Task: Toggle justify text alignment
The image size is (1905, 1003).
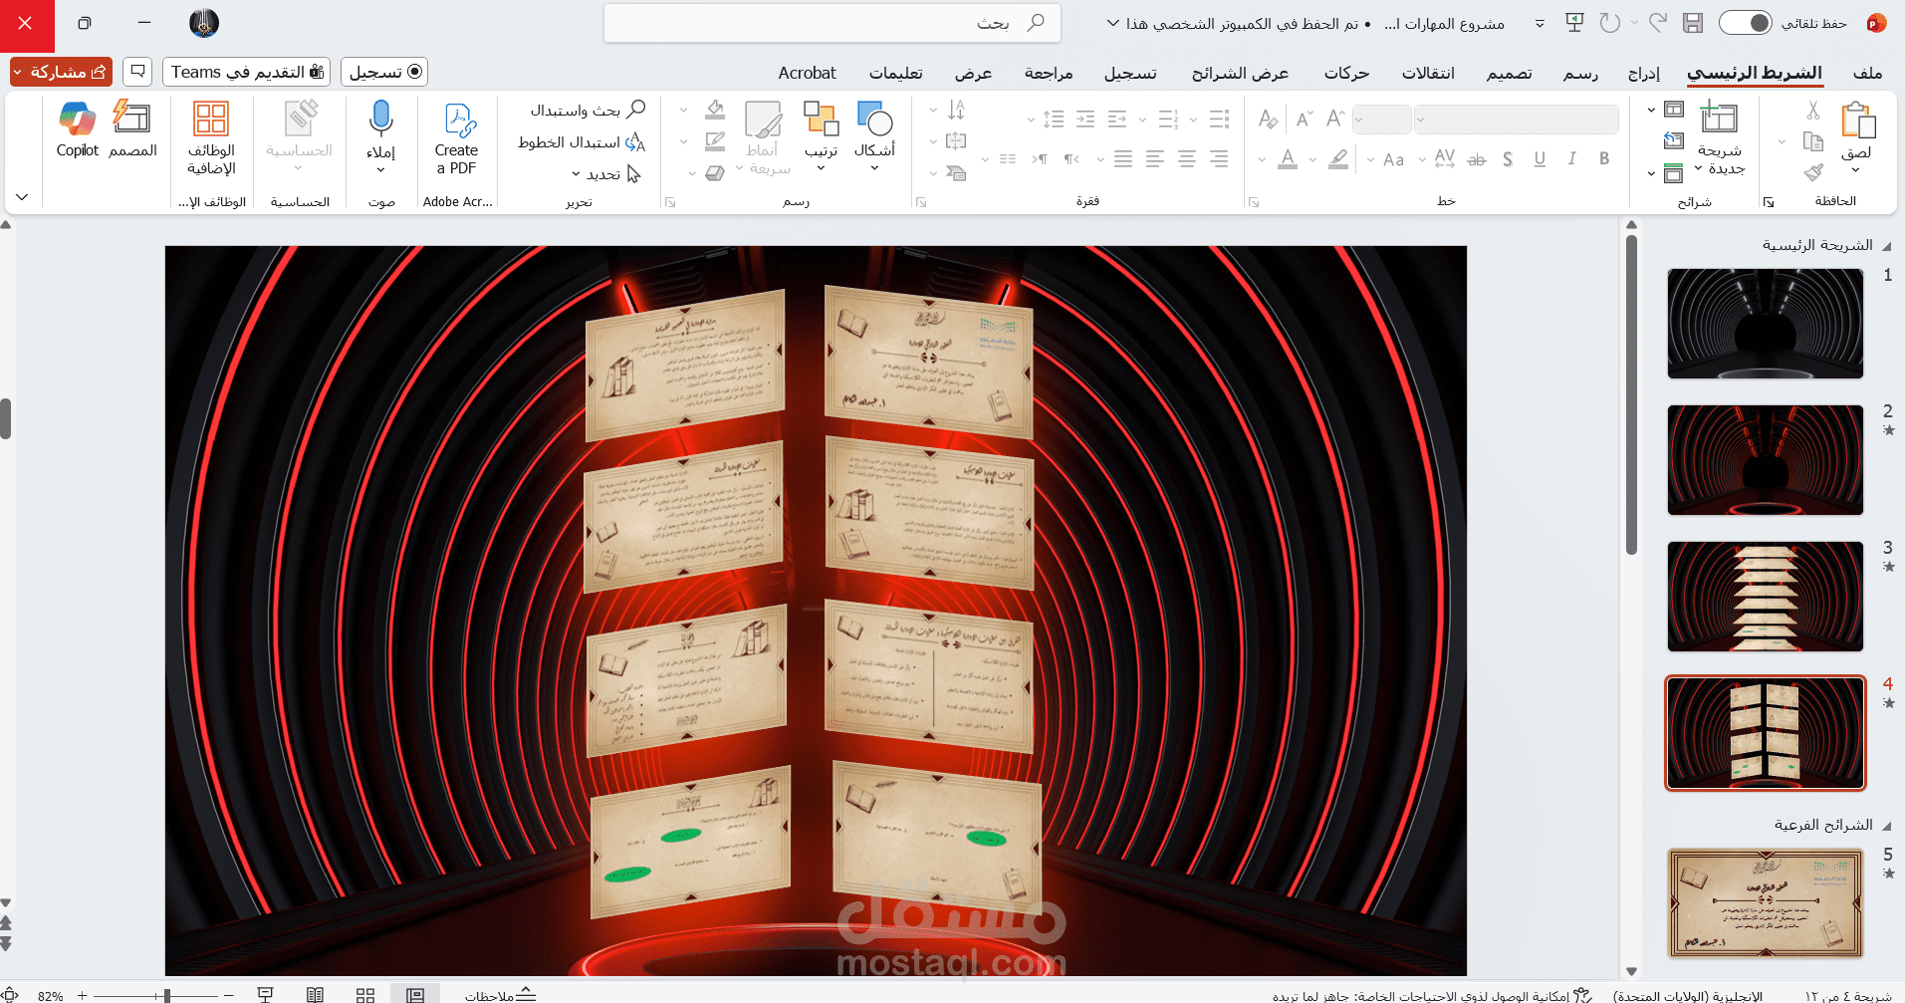Action: [1122, 159]
